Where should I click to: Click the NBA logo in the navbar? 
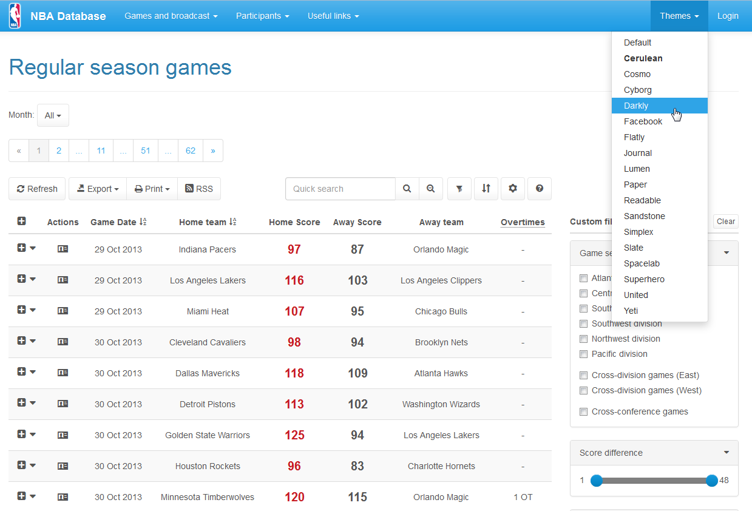(15, 16)
